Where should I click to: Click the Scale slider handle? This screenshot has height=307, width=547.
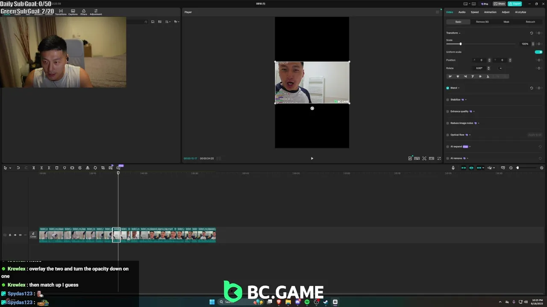[460, 44]
